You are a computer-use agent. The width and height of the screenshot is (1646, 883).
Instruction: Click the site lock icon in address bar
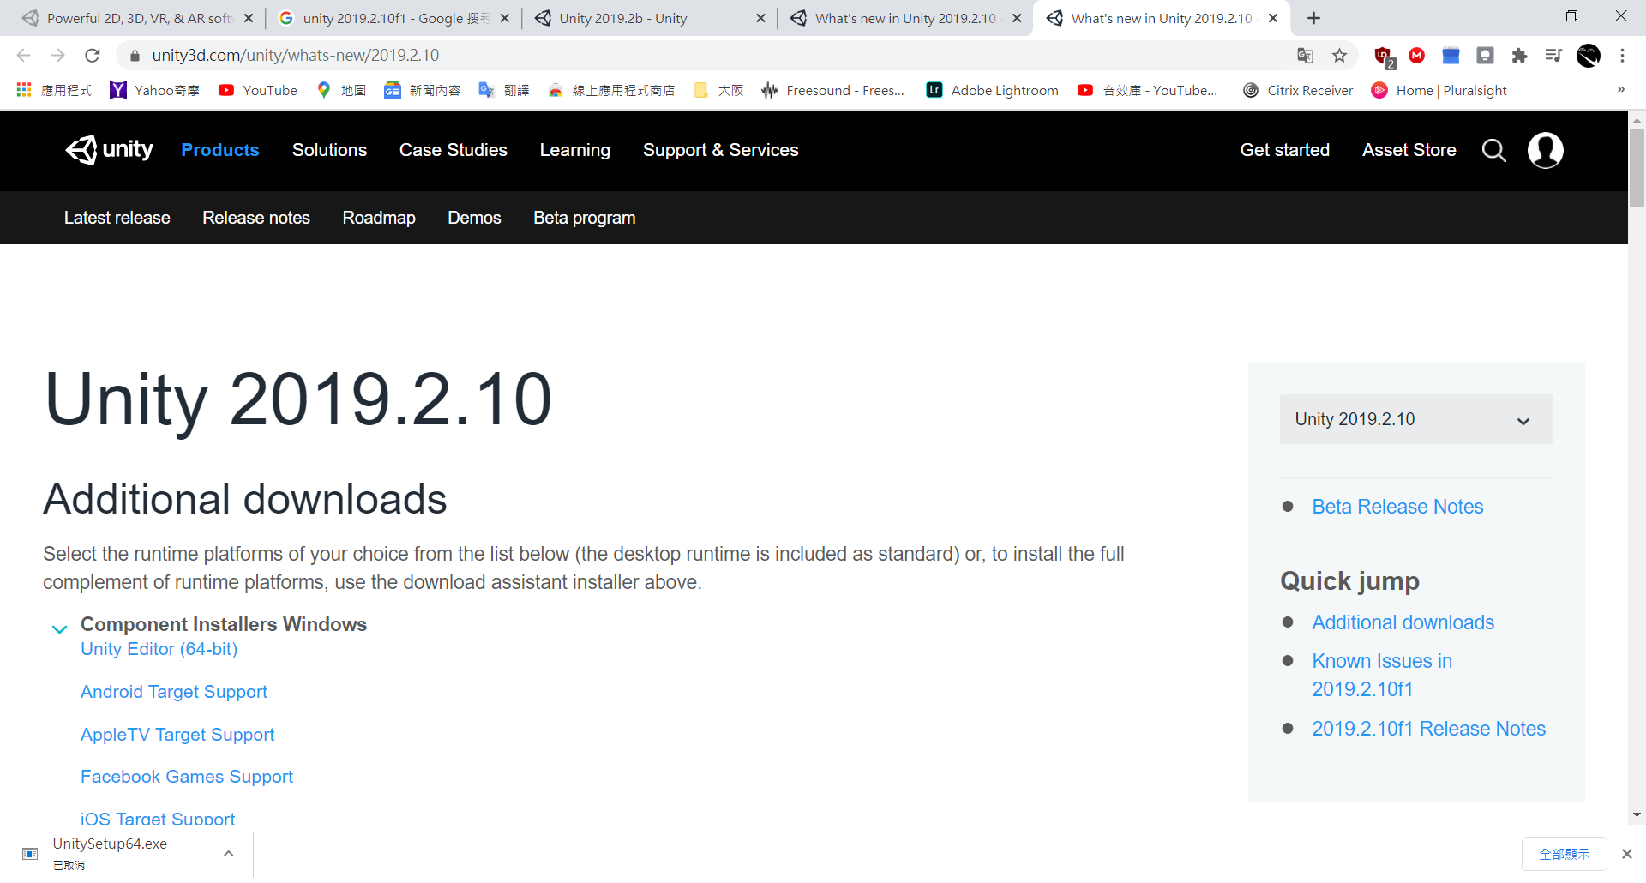pyautogui.click(x=135, y=56)
